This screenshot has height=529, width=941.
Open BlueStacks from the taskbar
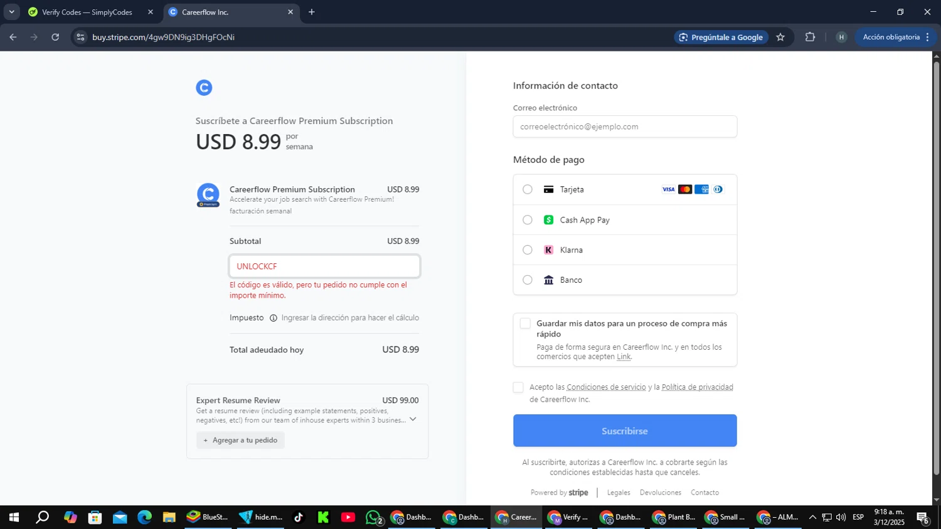[x=208, y=517]
